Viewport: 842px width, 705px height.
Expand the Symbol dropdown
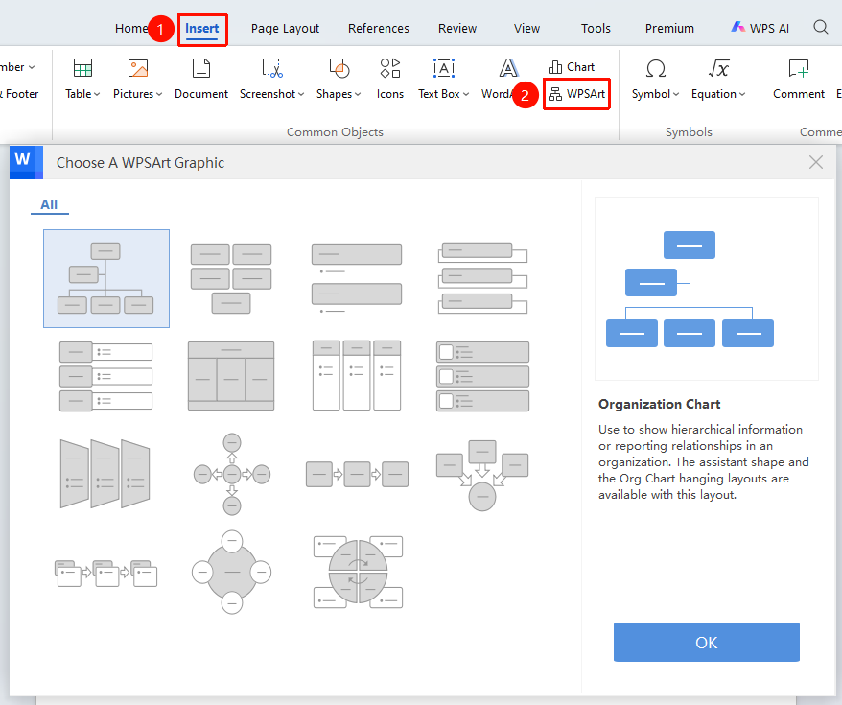pos(655,80)
